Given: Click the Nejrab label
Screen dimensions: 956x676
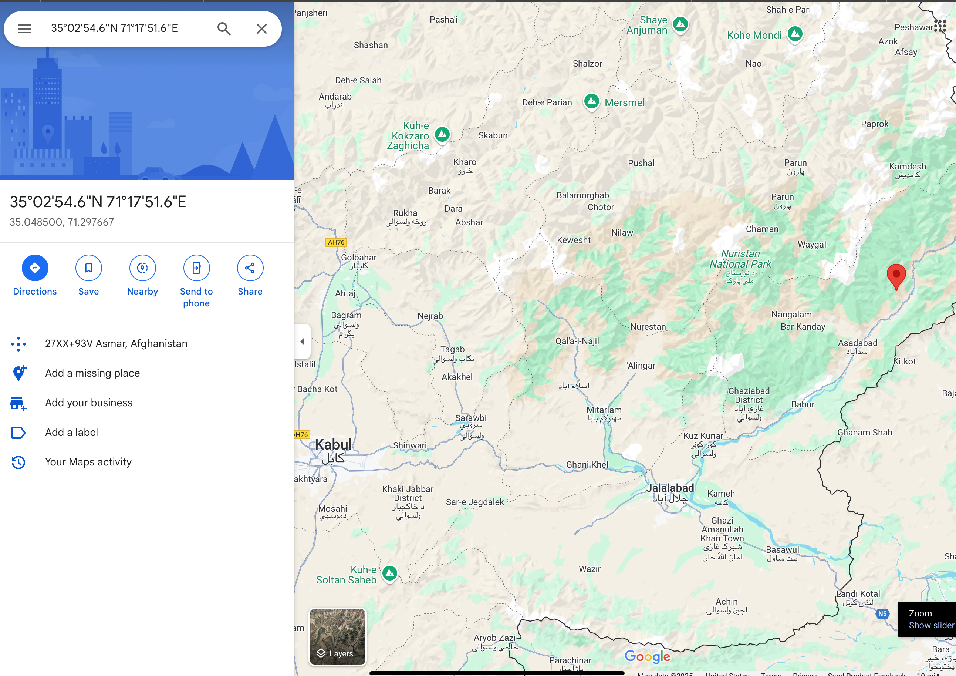Looking at the screenshot, I should (430, 316).
